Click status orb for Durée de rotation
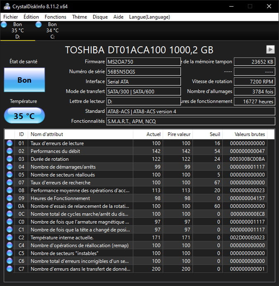This screenshot has width=279, height=286. pyautogui.click(x=10, y=159)
